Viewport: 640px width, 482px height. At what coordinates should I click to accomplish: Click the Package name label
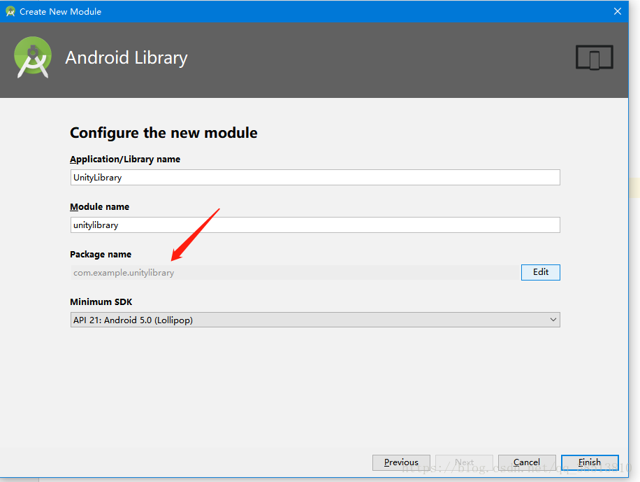[101, 254]
